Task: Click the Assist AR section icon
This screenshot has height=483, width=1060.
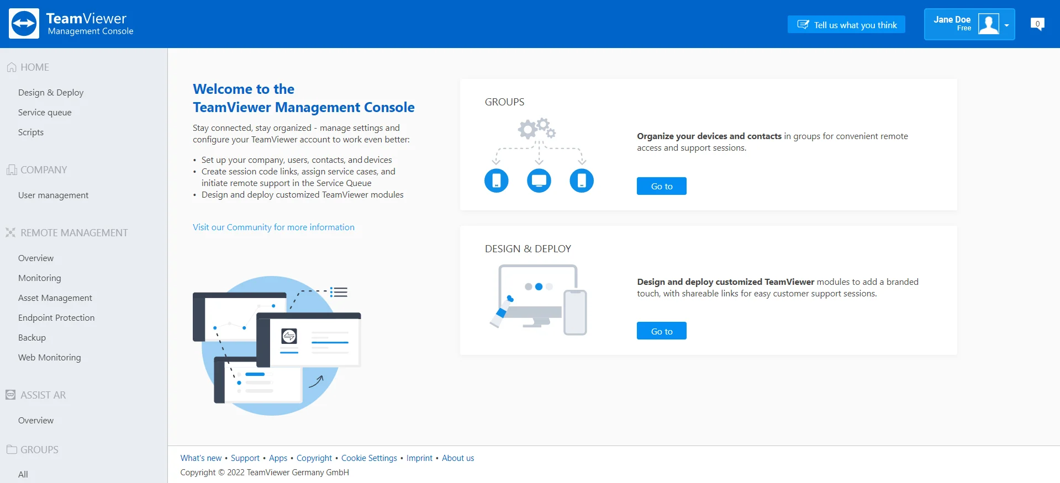Action: point(10,395)
